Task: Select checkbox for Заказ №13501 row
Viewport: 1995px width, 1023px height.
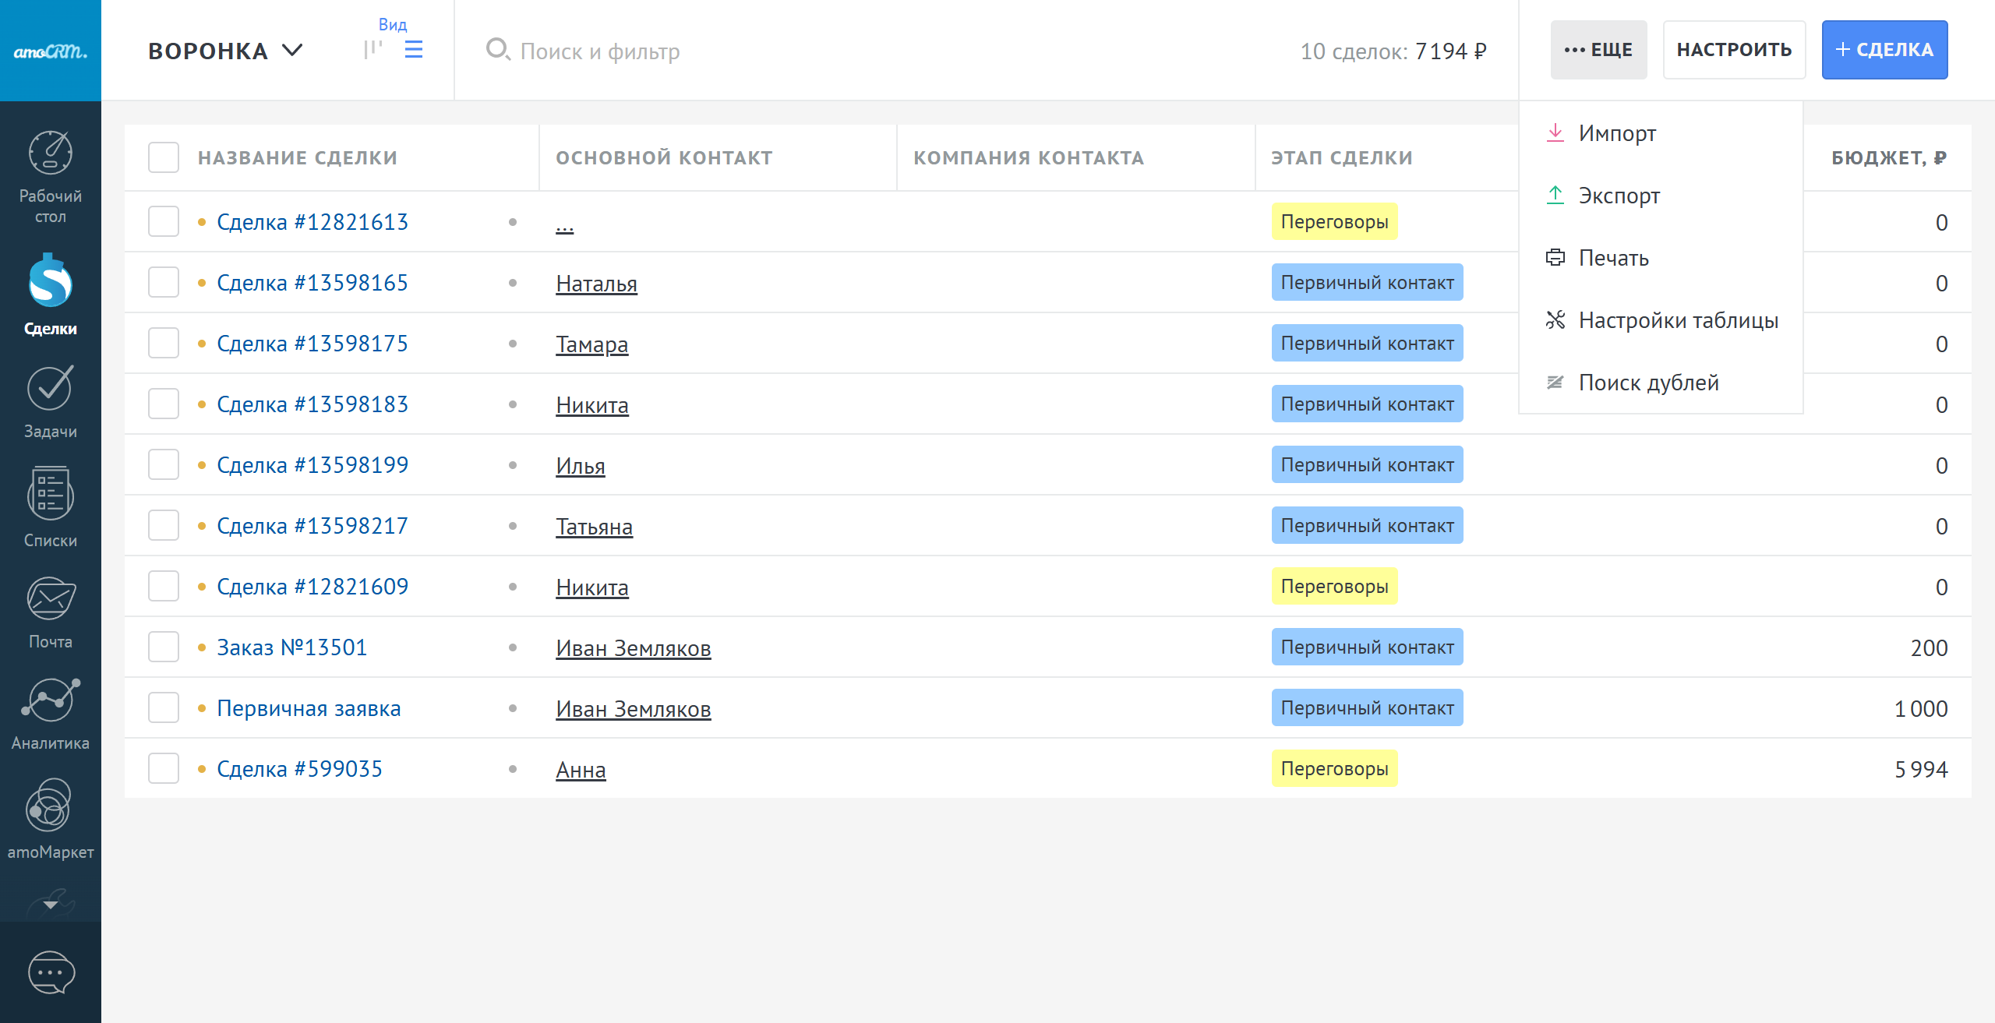Action: (x=164, y=647)
